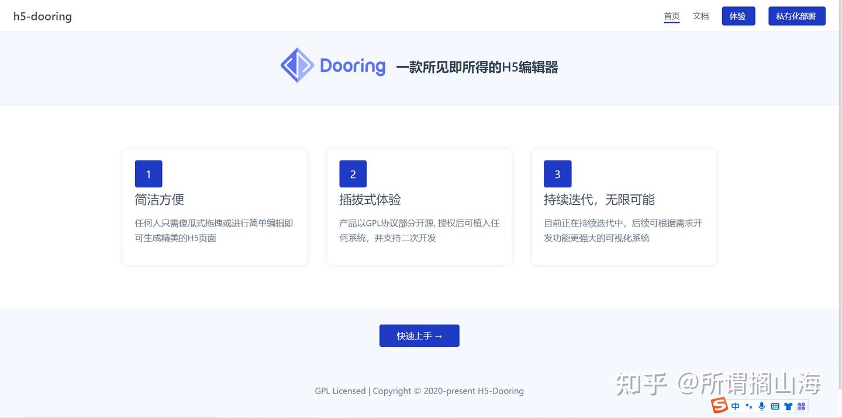Click the Dooring diamond logo icon
The width and height of the screenshot is (842, 418).
pos(298,65)
